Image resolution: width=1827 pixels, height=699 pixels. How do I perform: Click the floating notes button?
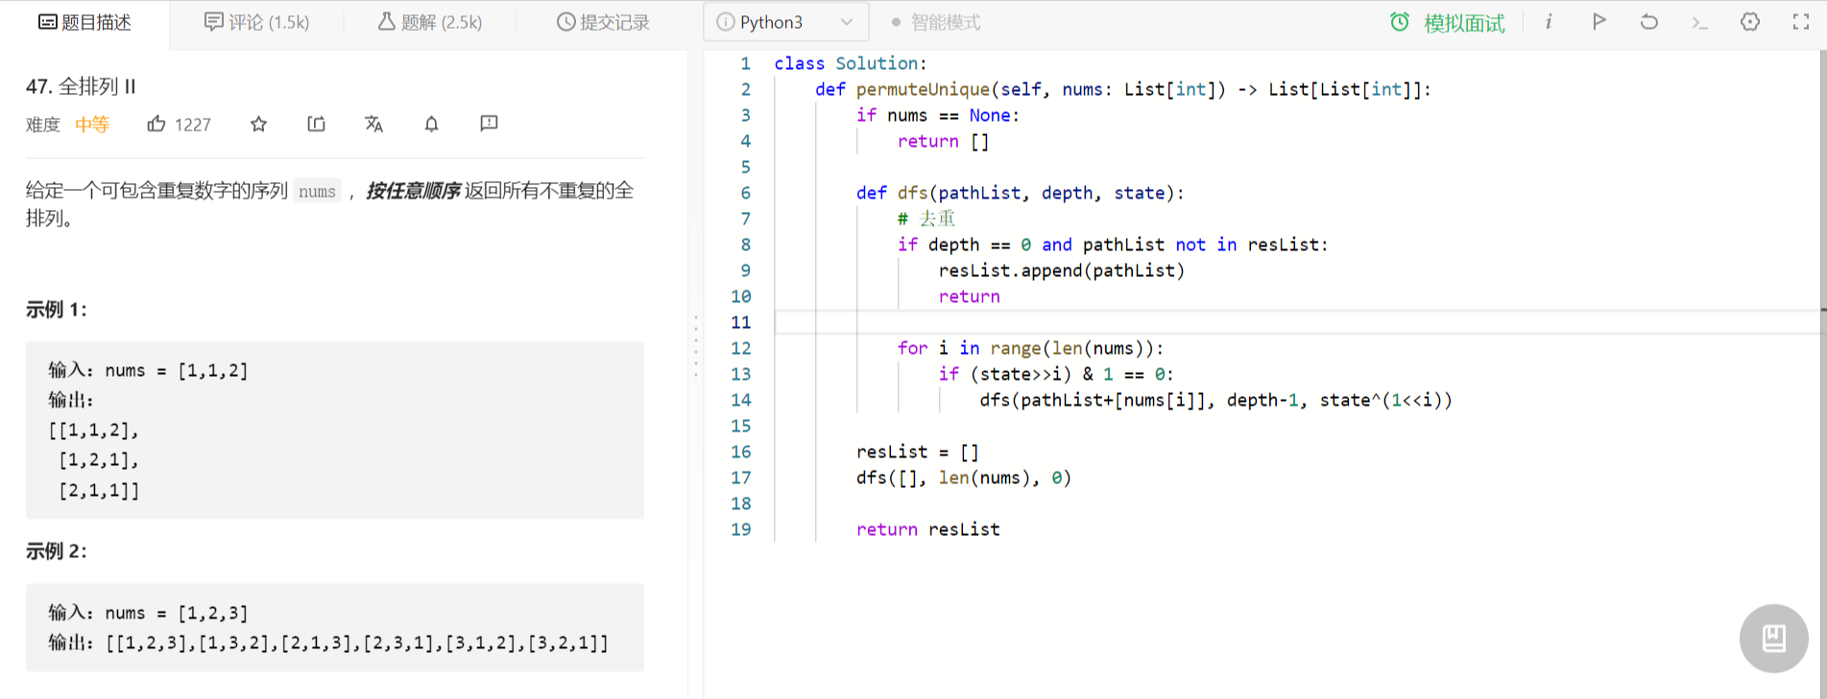(1773, 638)
